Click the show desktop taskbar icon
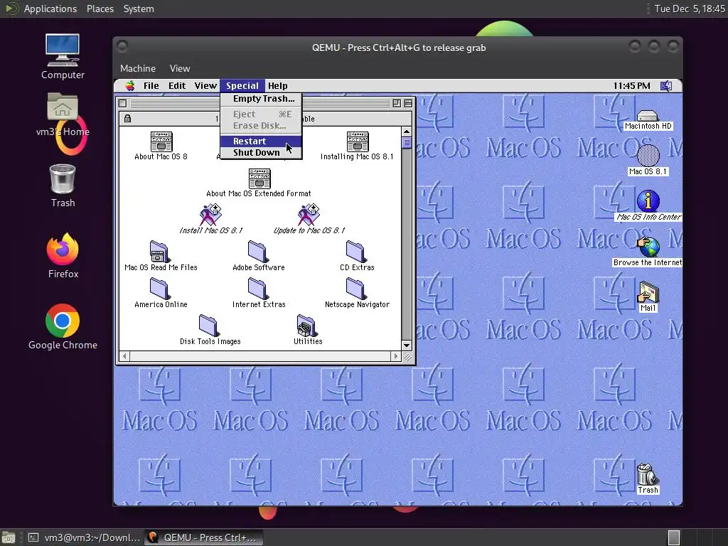Image resolution: width=728 pixels, height=546 pixels. pos(9,537)
